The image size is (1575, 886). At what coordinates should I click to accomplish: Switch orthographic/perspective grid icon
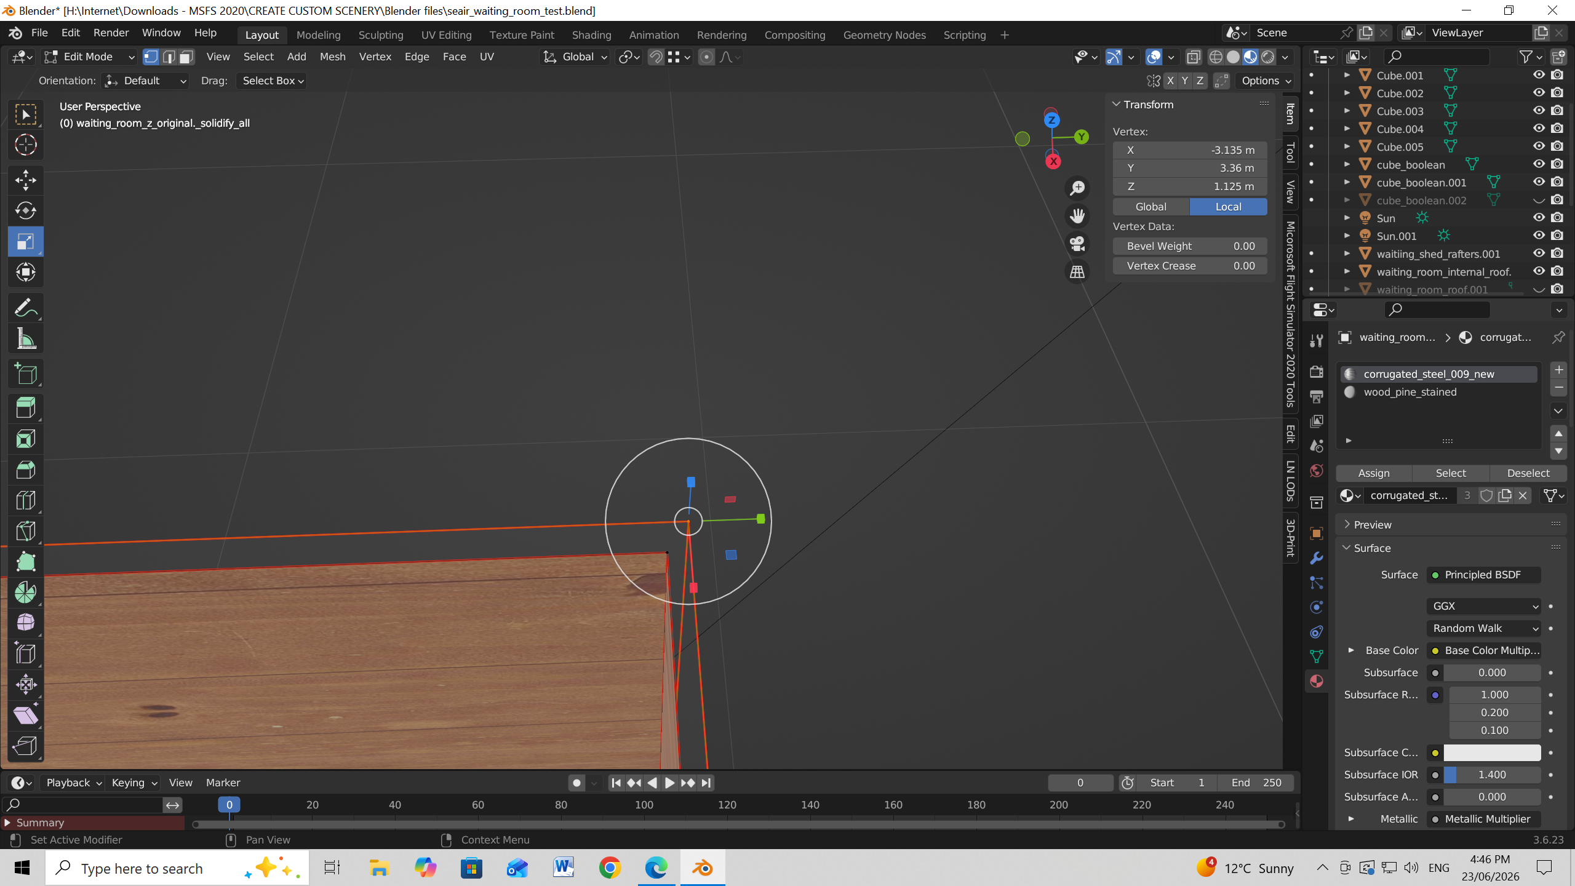click(1077, 271)
